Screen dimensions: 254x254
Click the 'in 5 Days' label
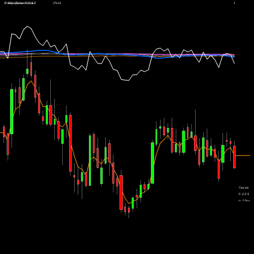(244, 200)
